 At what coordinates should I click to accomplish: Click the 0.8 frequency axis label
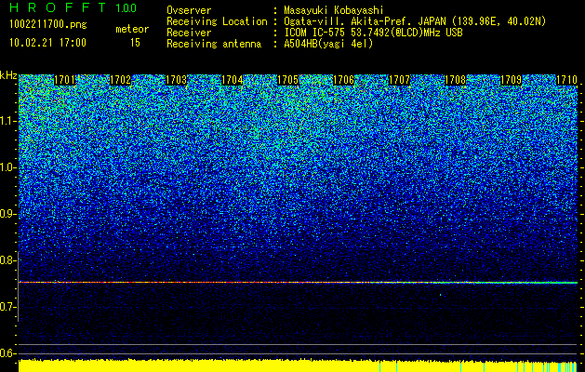point(7,260)
